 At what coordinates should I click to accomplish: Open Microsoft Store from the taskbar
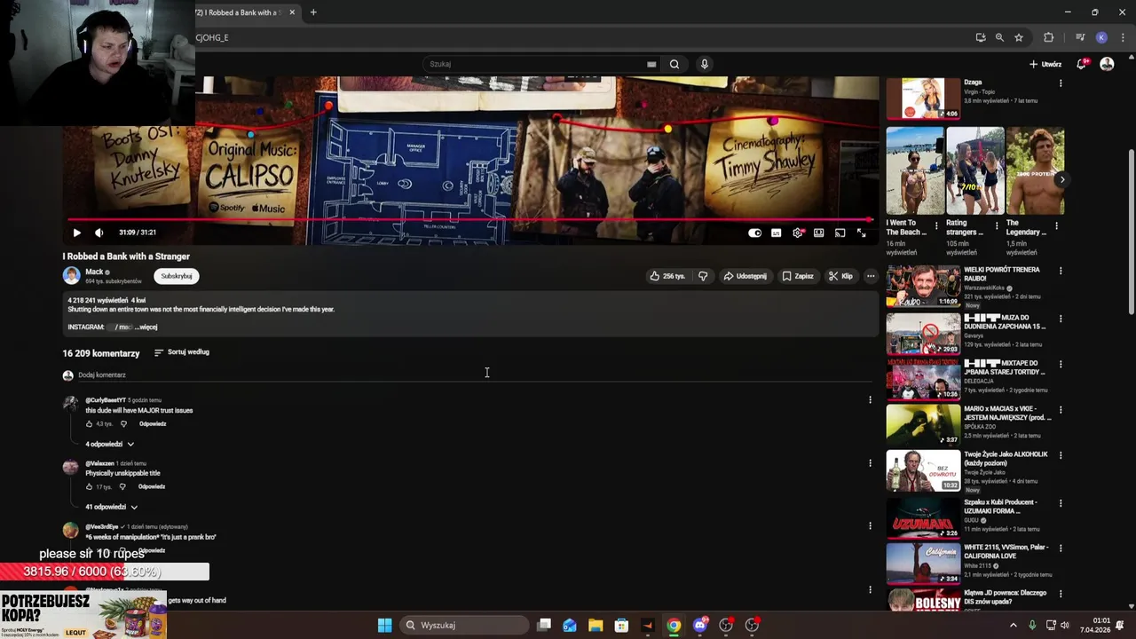coord(621,625)
